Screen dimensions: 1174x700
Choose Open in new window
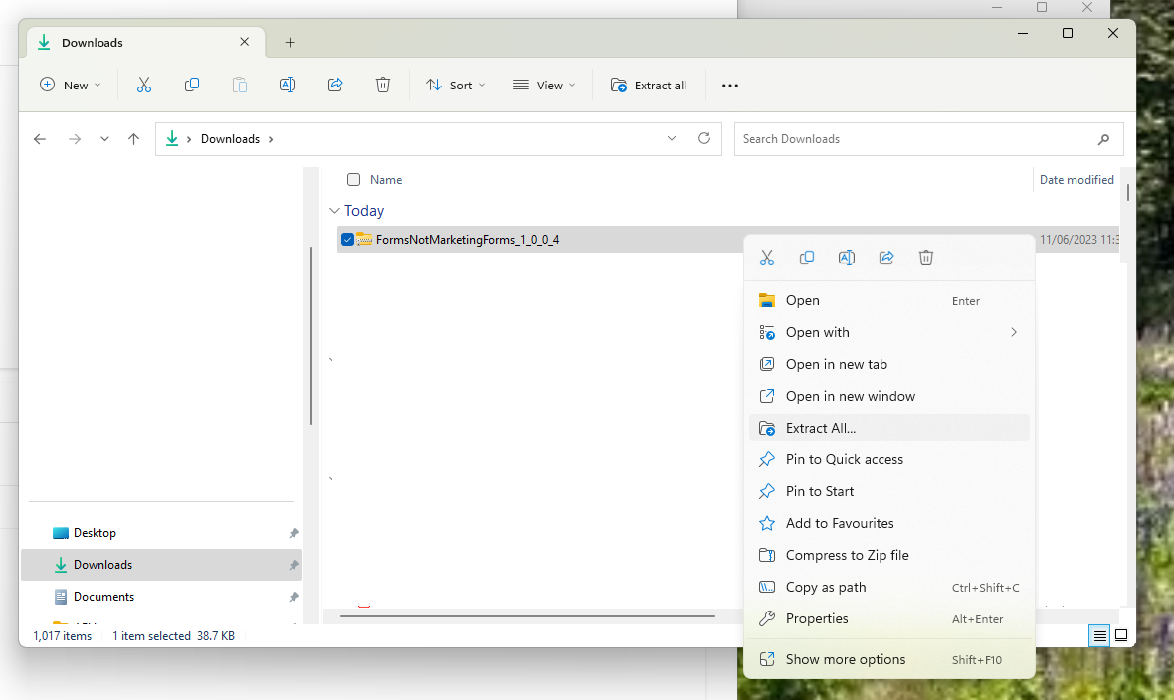tap(888, 396)
